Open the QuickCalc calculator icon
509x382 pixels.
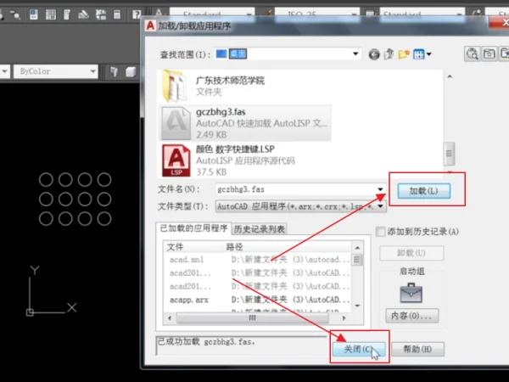pyautogui.click(x=117, y=14)
